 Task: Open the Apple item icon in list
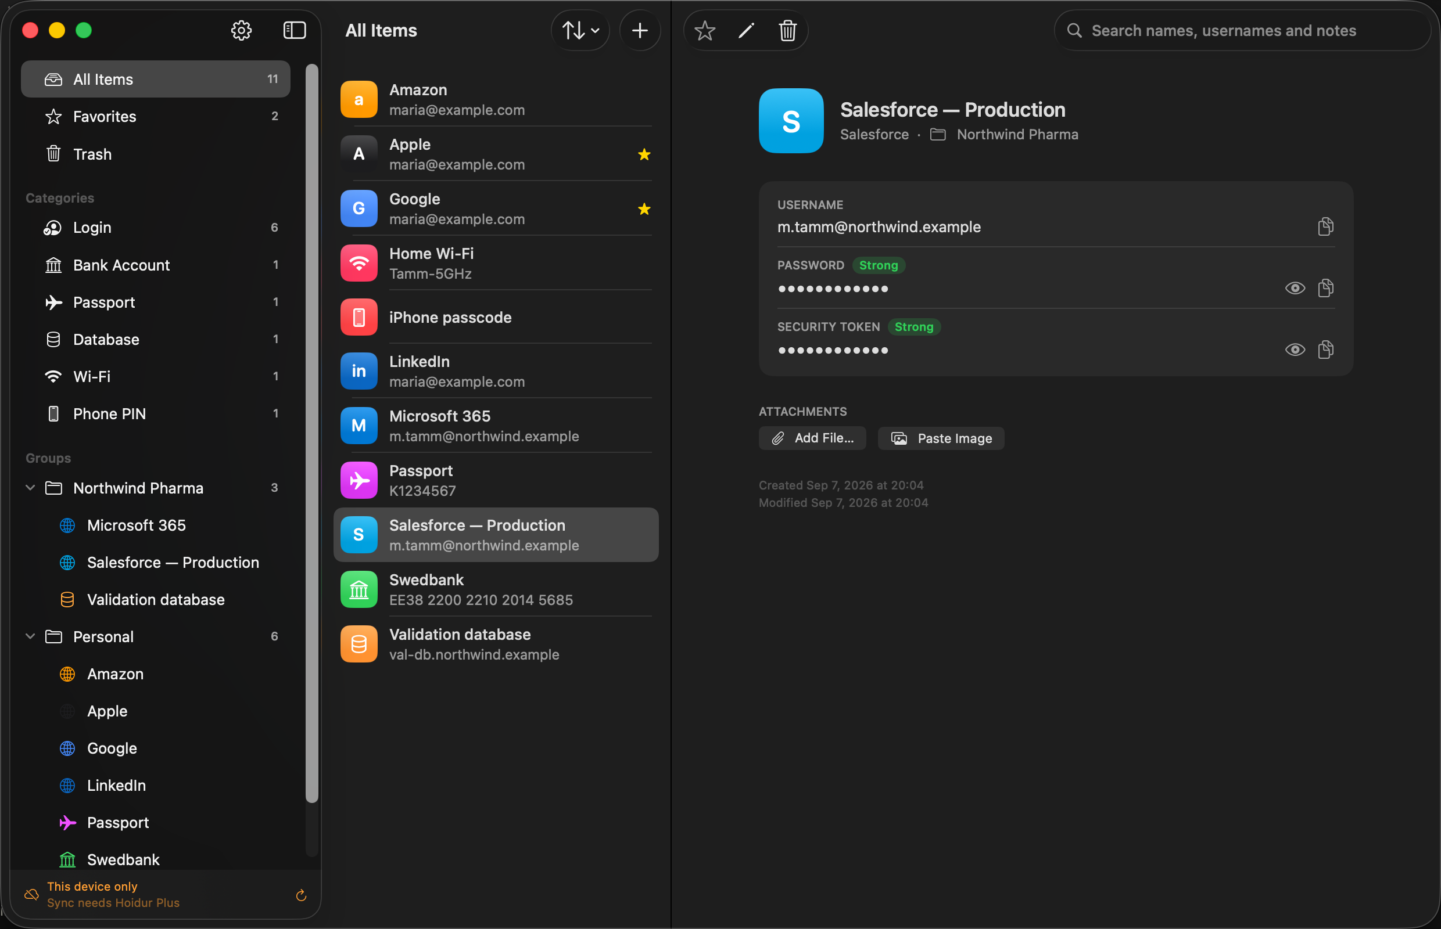pos(359,154)
